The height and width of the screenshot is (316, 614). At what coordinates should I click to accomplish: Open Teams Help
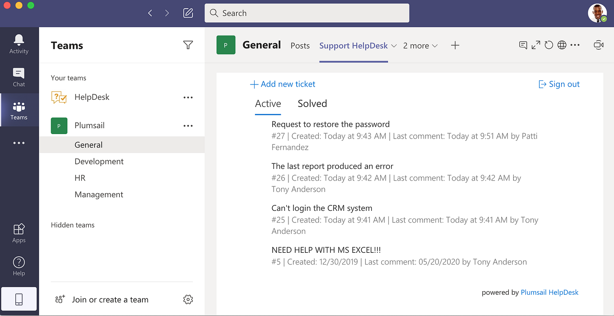pos(19,265)
